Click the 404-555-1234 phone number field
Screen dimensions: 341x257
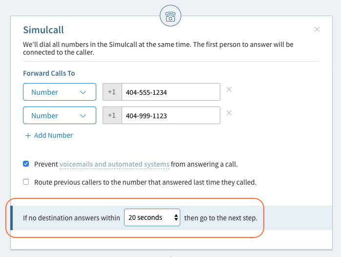[x=171, y=92]
